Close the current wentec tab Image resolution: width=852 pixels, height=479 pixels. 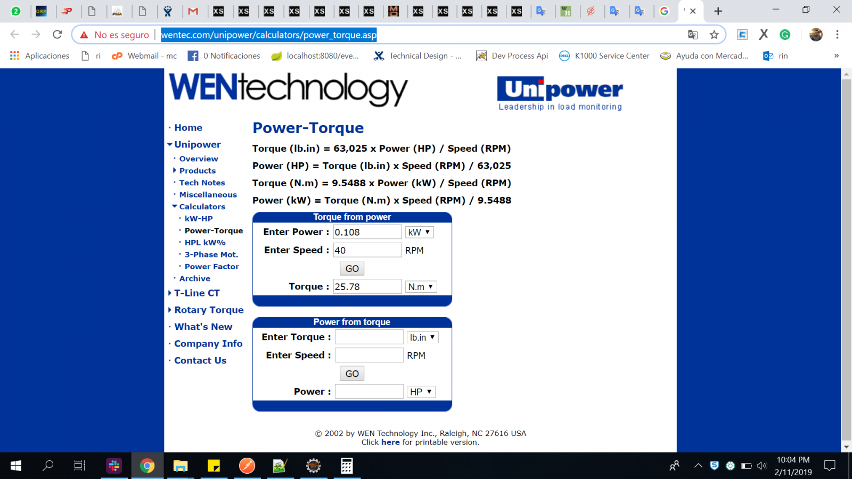pos(693,11)
